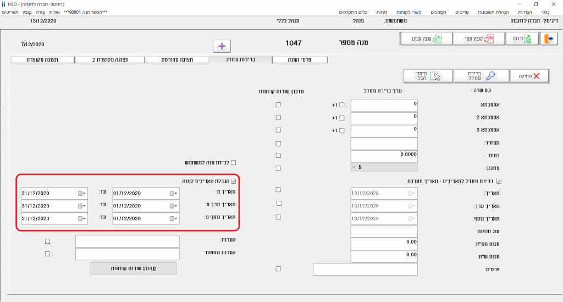Open תאריך נוסף מ: start date picker
This screenshot has width=563, height=302.
(173, 218)
